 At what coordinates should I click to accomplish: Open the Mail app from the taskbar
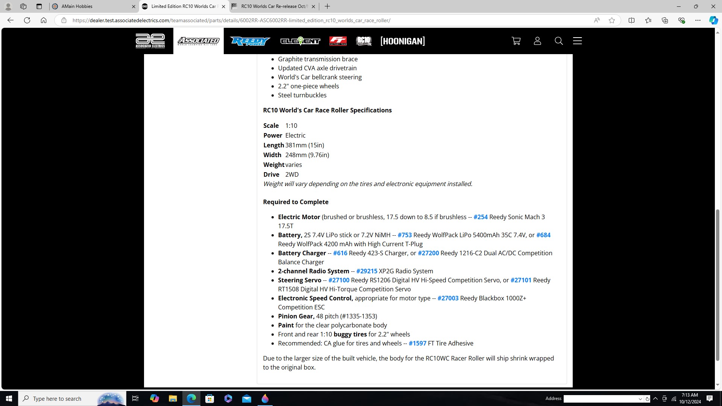(x=247, y=398)
